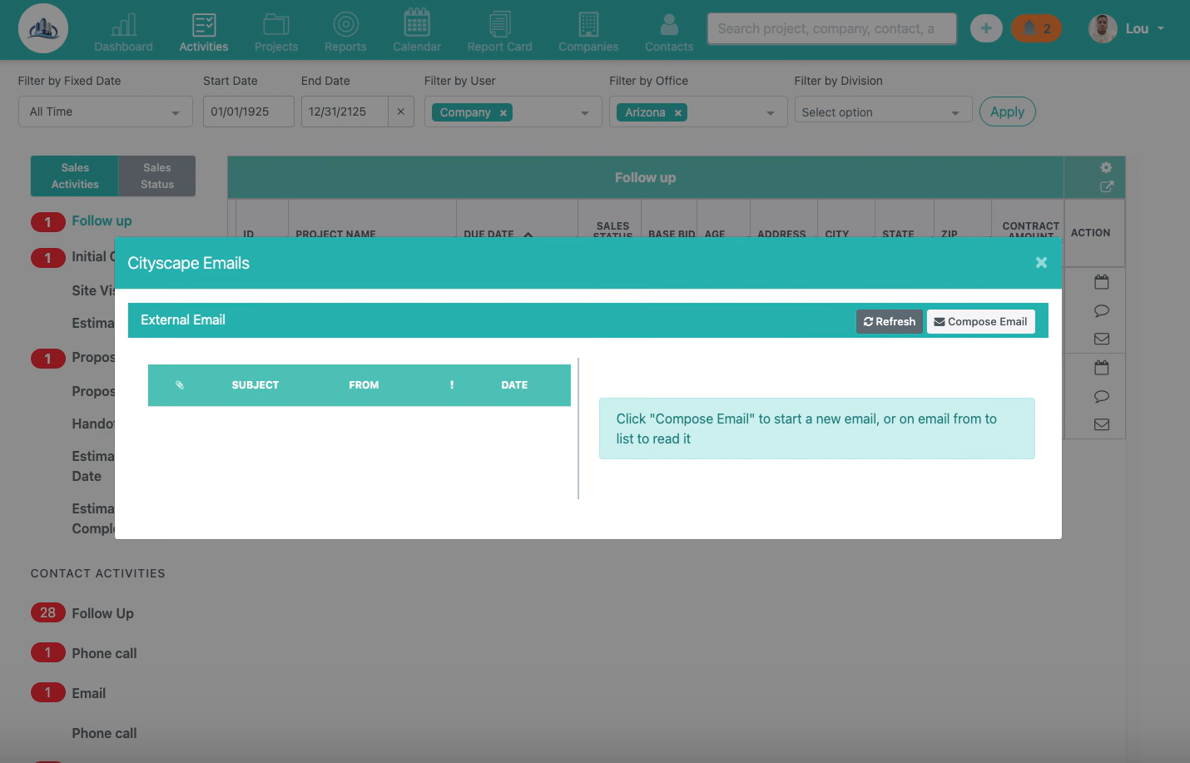1190x763 pixels.
Task: Select the Sales Activities tab
Action: pos(75,176)
